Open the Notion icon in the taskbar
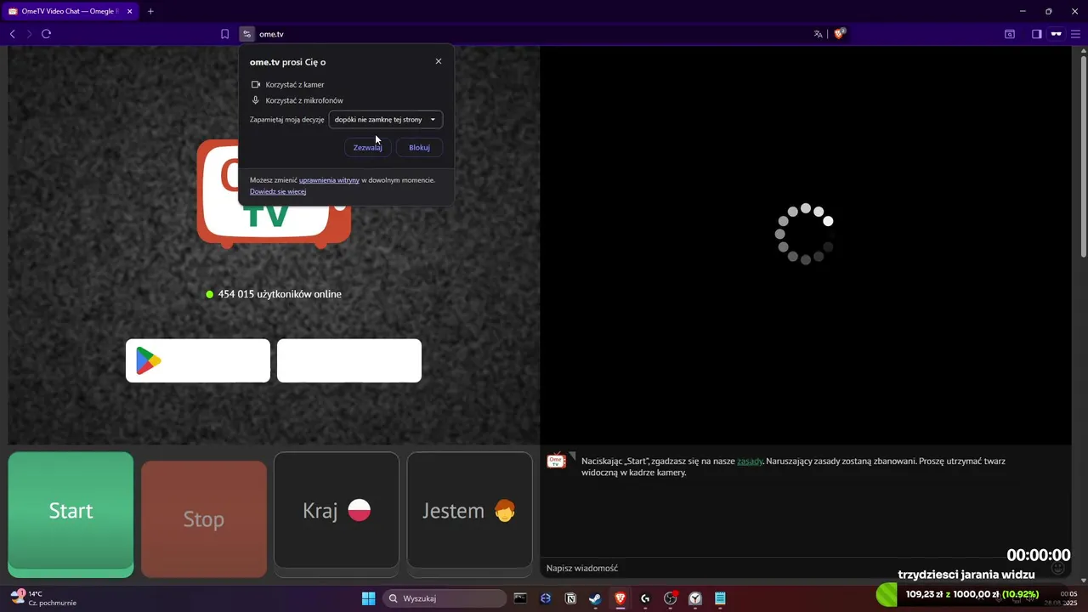The height and width of the screenshot is (612, 1088). click(570, 598)
